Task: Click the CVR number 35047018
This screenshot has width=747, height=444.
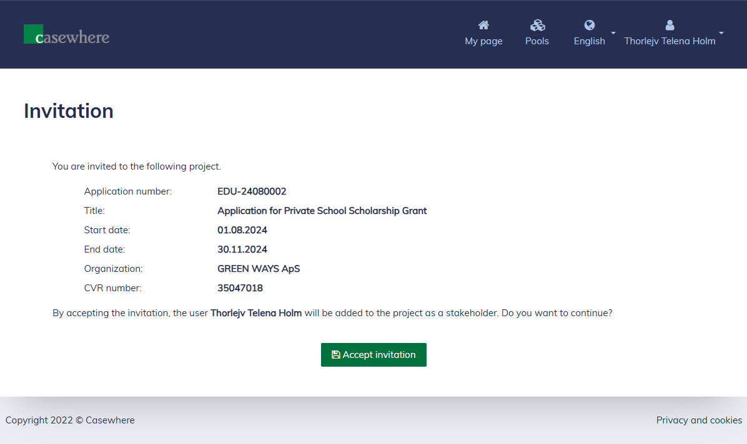Action: coord(240,288)
